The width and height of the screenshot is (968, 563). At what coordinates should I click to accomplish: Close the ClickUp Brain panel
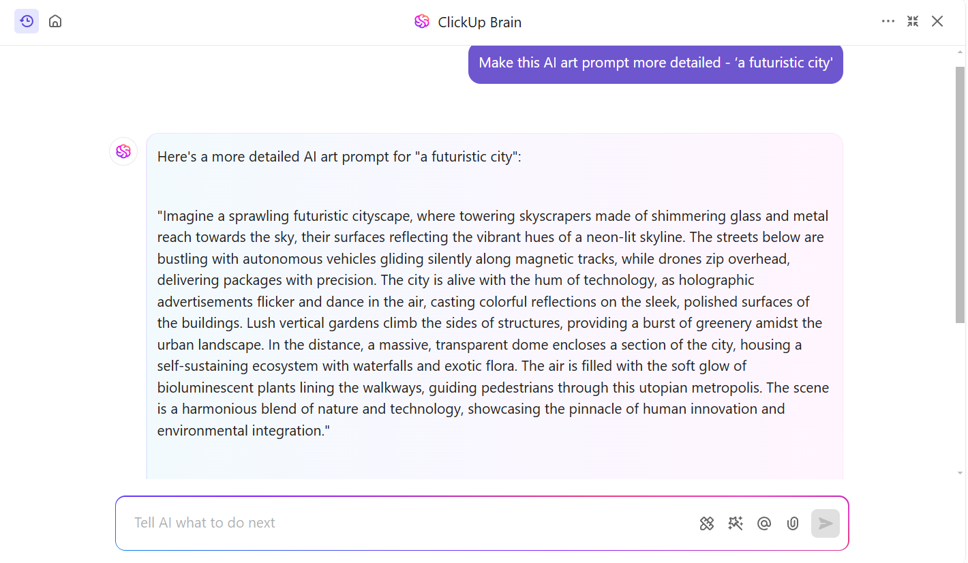(x=937, y=21)
